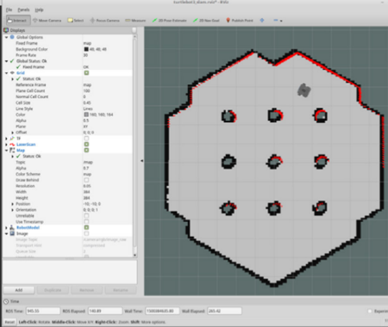Viewport: 388px width, 327px height.
Task: Collapse the Grid display node
Action: coord(6,73)
